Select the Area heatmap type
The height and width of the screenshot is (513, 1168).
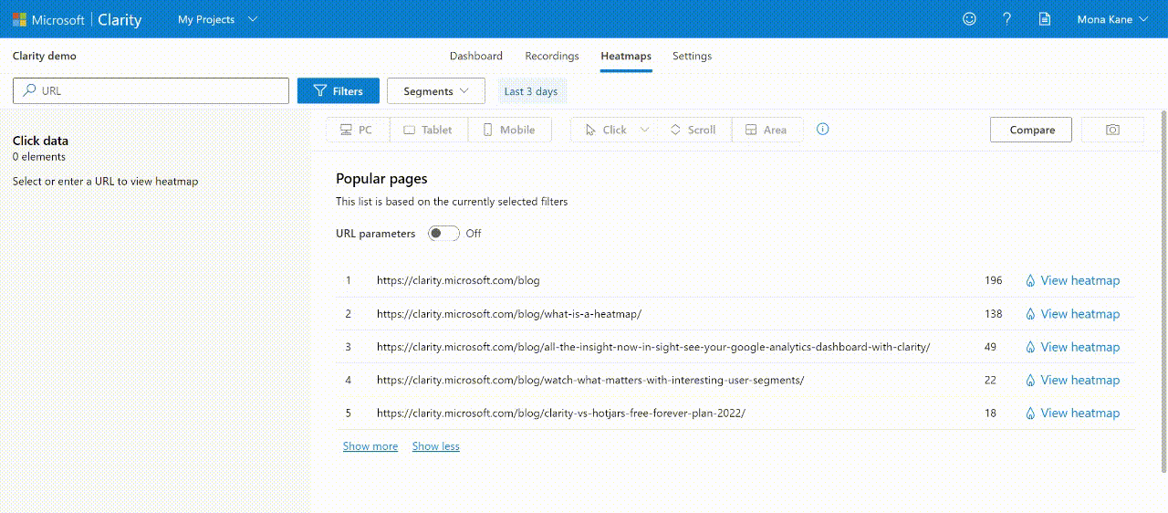(766, 130)
